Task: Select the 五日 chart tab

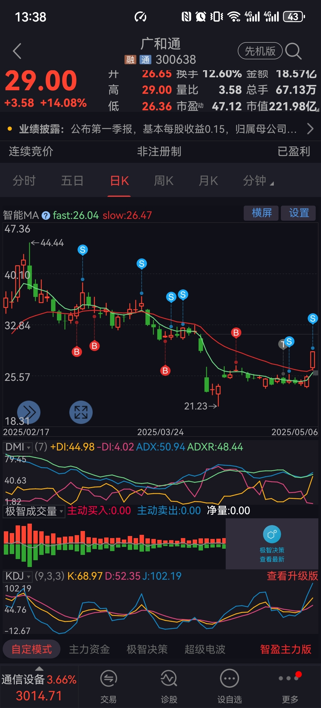Action: coord(72,181)
